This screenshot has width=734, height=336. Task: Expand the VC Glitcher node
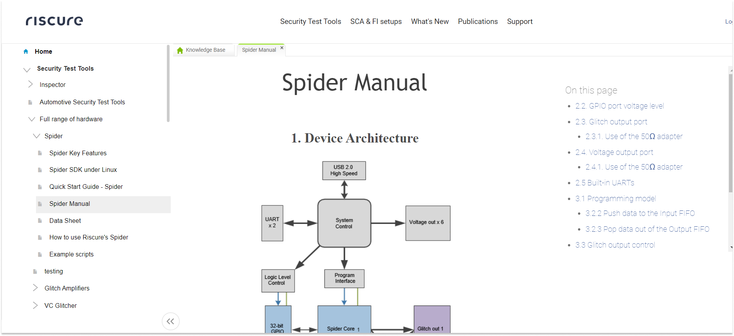click(35, 305)
